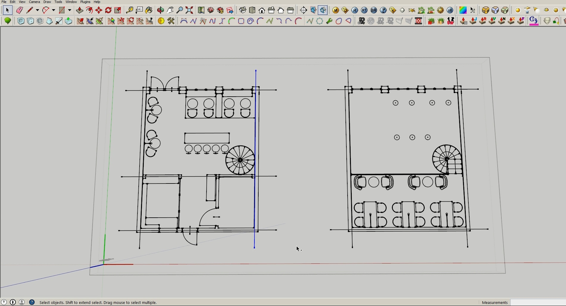Click the rainbow color palette swatch
Screen dimensions: 566x306
(x=463, y=10)
